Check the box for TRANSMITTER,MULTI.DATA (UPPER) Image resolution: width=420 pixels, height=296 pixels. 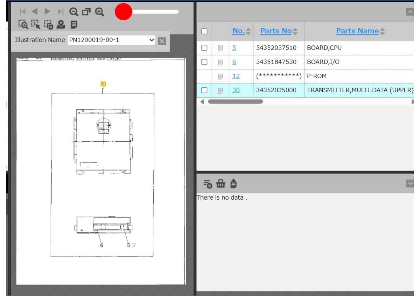[x=204, y=90]
